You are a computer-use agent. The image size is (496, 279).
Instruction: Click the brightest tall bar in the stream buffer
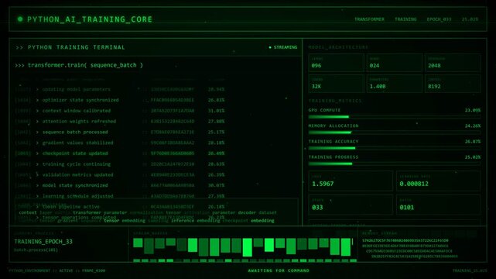[247, 247]
